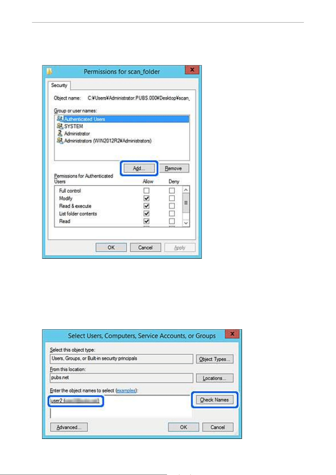Check the Read & execute Deny checkbox
The height and width of the screenshot is (475, 336).
tap(172, 206)
